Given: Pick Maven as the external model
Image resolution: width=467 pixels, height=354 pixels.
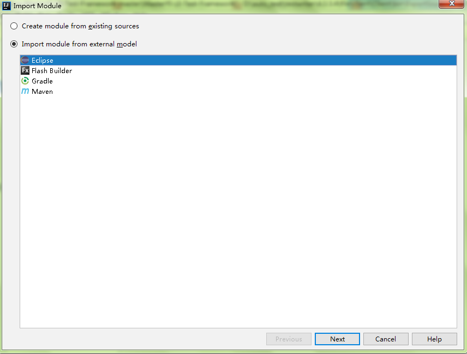Looking at the screenshot, I should point(238,92).
